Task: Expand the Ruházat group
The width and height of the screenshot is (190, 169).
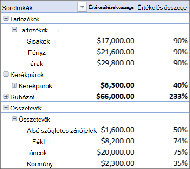Action: pos(6,97)
